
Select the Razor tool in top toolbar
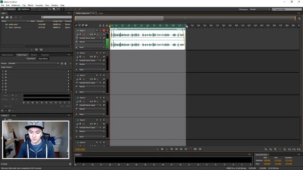coord(54,9)
